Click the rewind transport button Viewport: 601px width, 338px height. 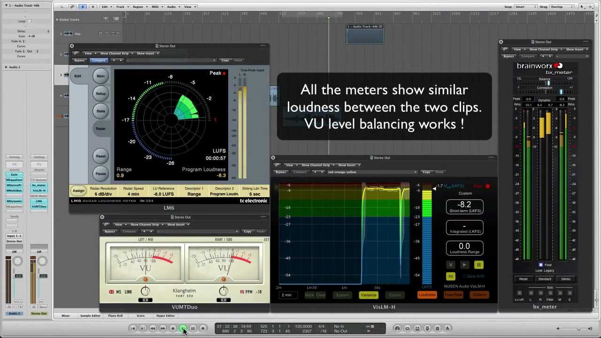(x=153, y=328)
